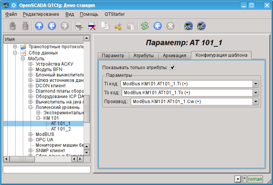Expand the 'ModBUS' tree node

pos(31,134)
